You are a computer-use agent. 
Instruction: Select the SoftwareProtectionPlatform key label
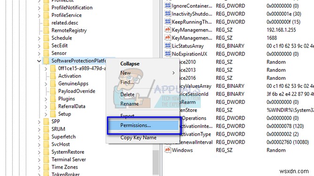pos(79,61)
